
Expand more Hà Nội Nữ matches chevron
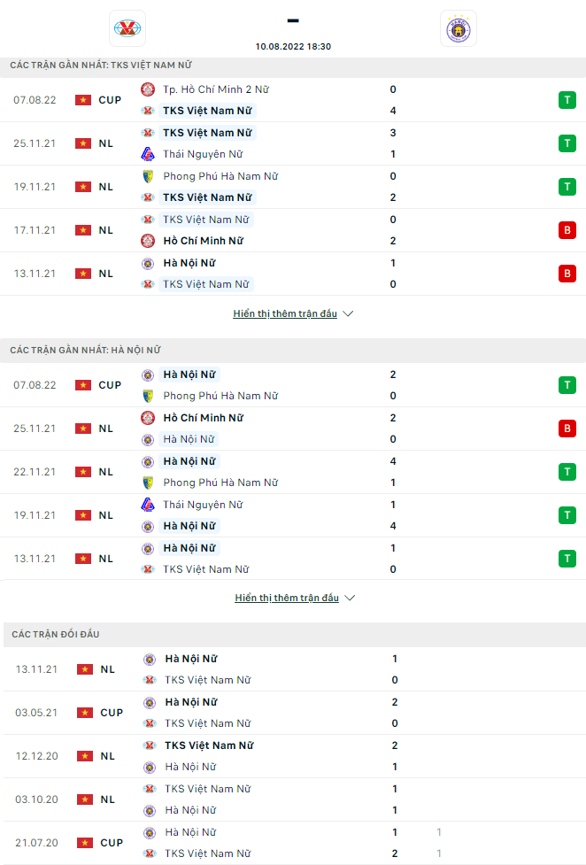pos(350,599)
